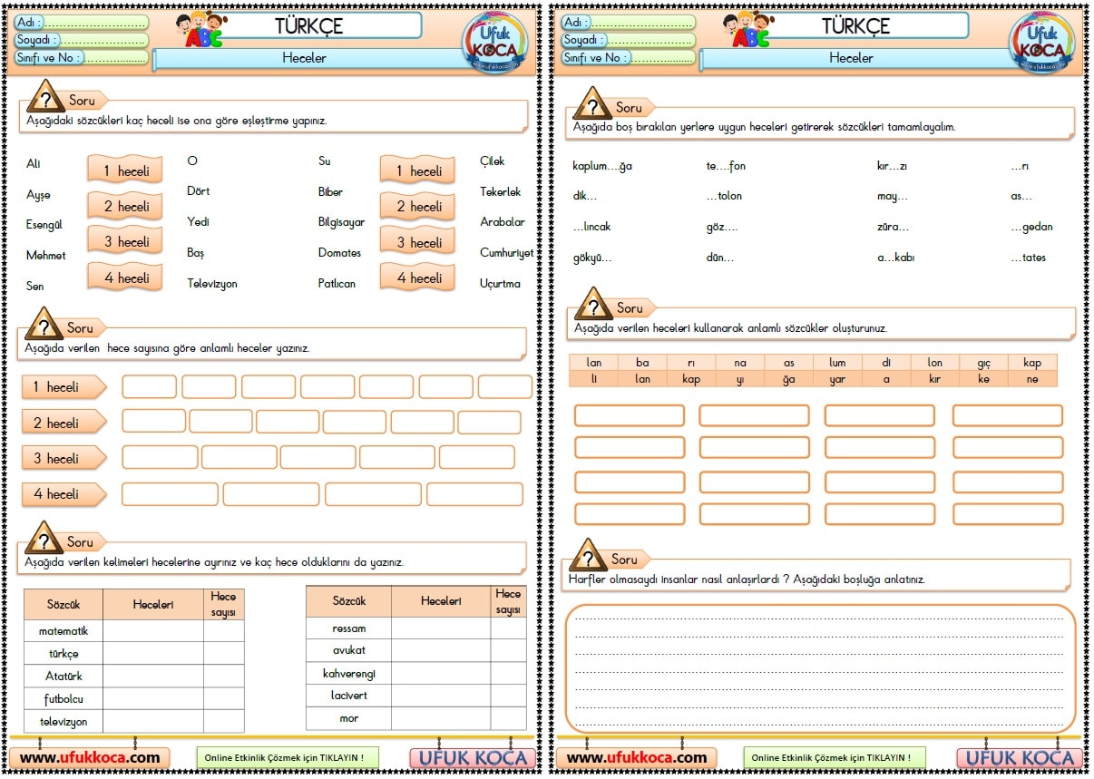Click the Heceler subtitle on right page

851,58
